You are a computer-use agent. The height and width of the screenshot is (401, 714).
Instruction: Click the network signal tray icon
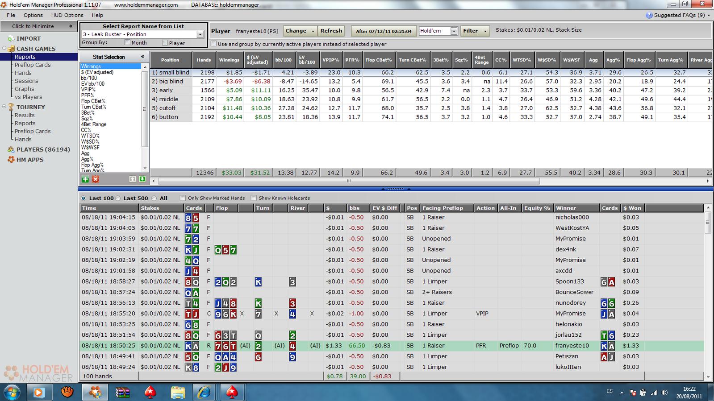tap(654, 393)
